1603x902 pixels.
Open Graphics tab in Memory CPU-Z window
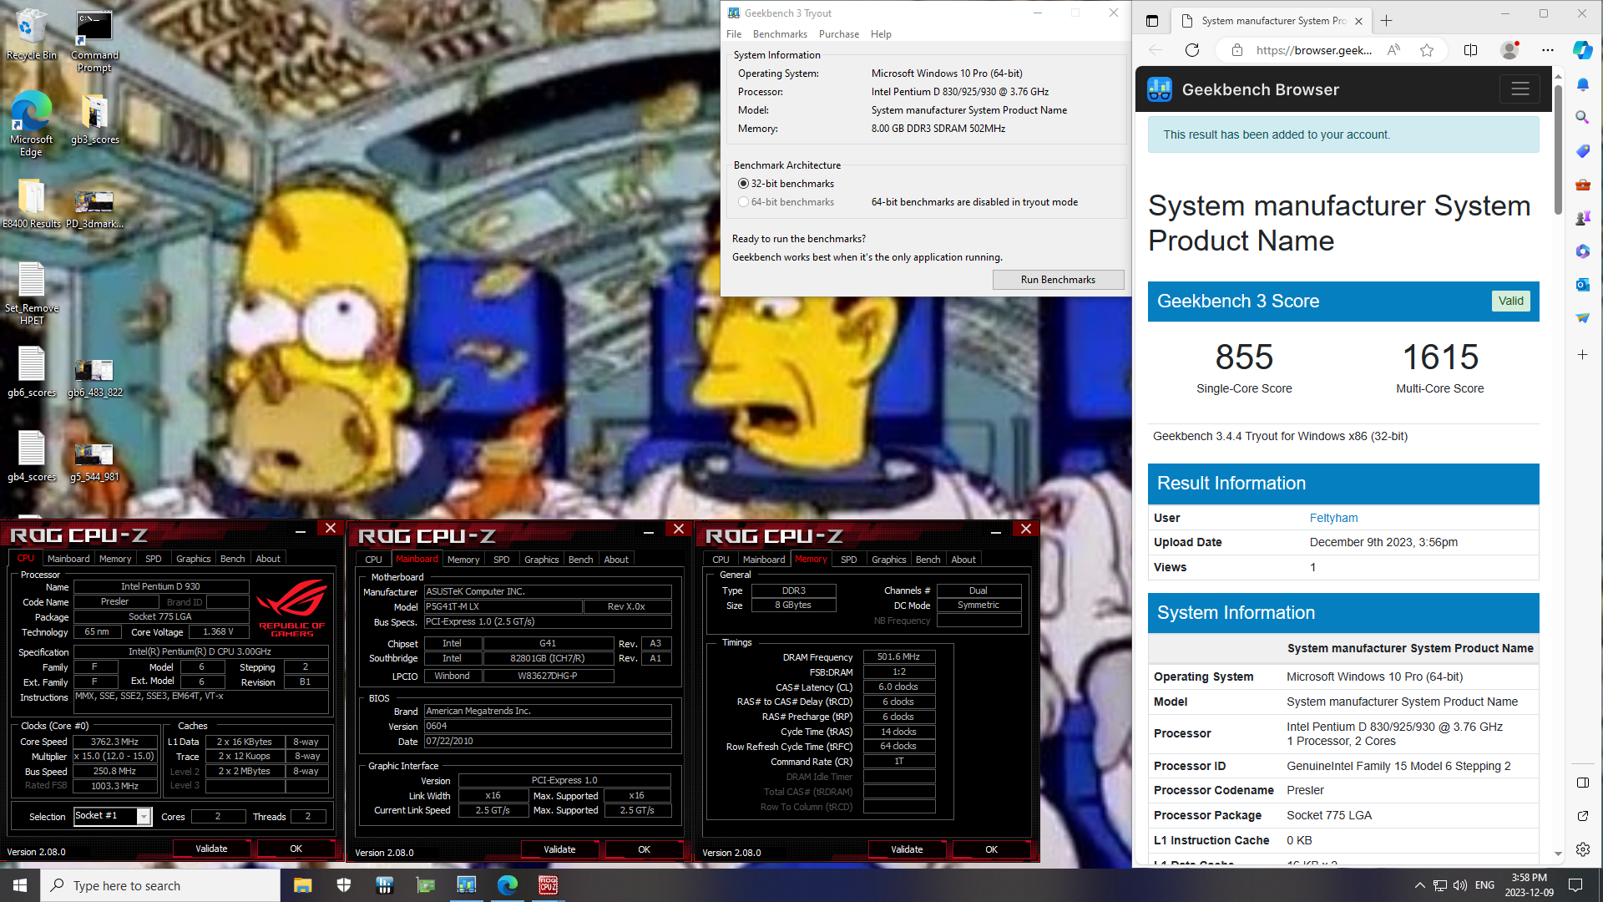[888, 560]
